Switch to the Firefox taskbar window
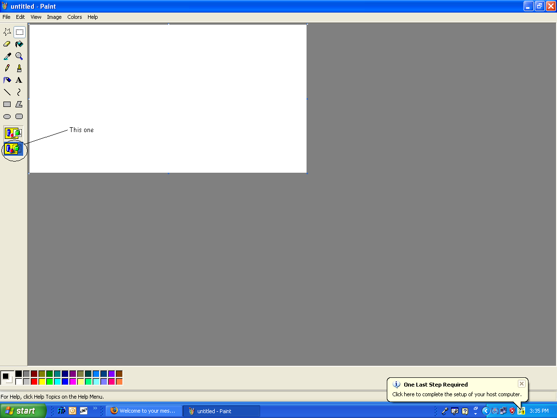 [x=144, y=410]
